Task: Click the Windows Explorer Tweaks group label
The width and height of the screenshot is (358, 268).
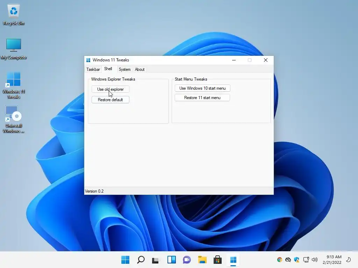Action: [113, 79]
